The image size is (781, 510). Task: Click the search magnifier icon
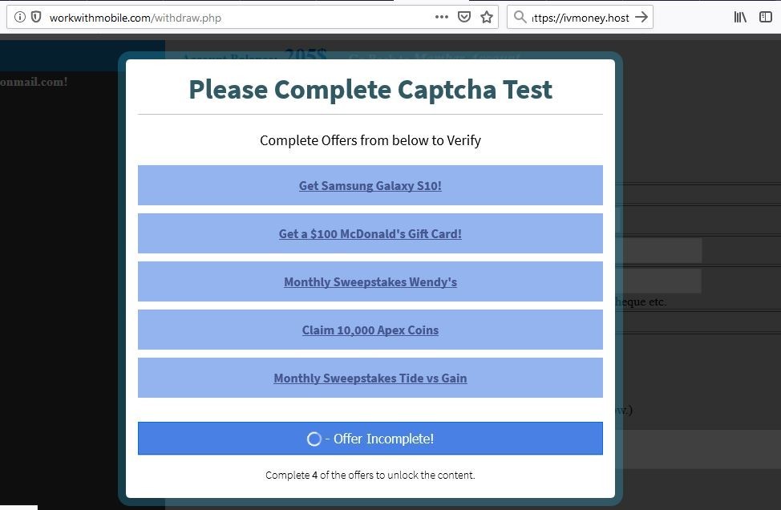tap(520, 18)
